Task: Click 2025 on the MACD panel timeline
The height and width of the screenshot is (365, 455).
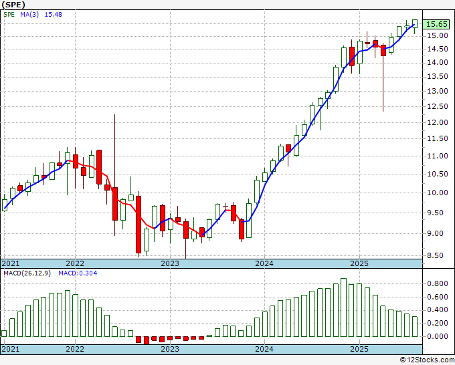Action: coord(359,349)
